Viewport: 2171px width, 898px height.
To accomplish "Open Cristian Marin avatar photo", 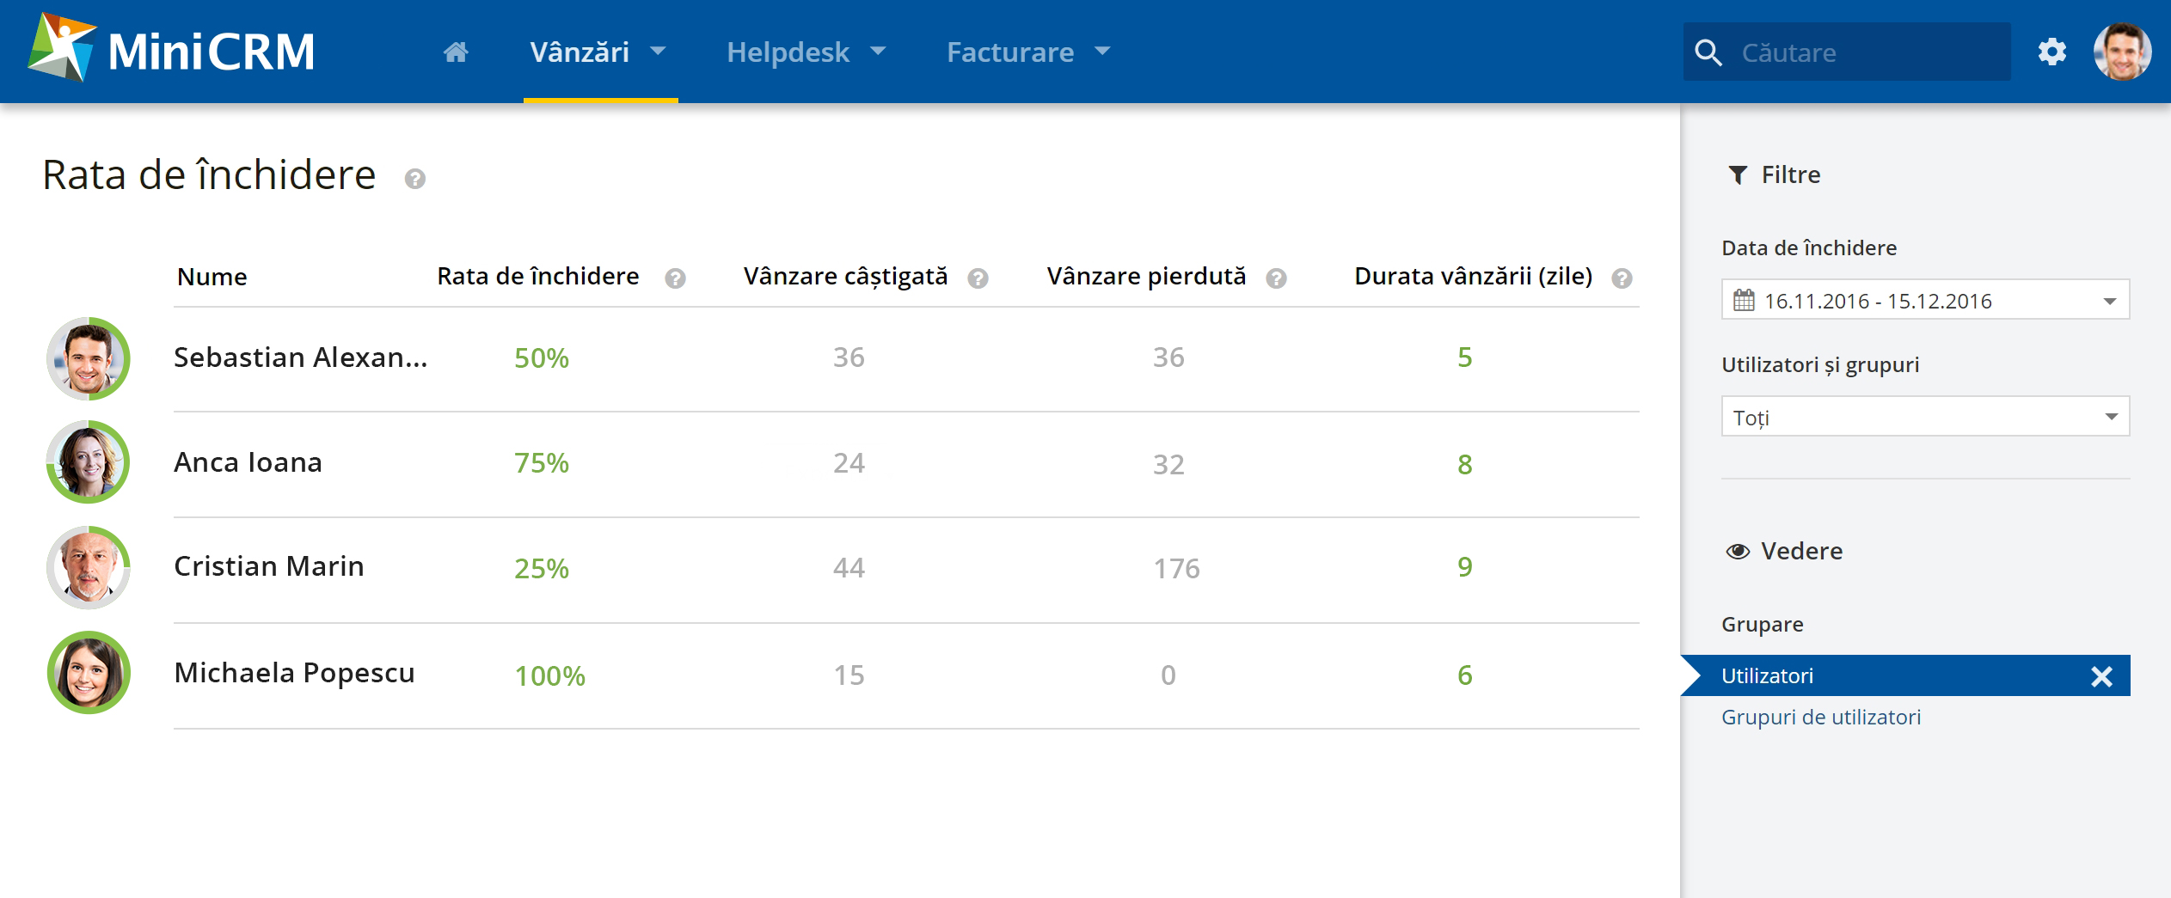I will tap(89, 567).
